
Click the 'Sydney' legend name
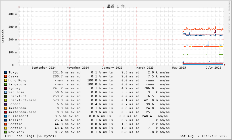[x=14, y=88]
